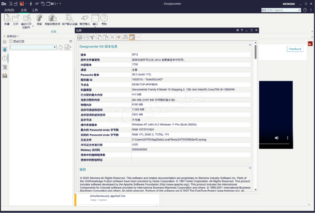Toggle the highlighted view option in 信息 toolbar
The image size is (315, 213).
pyautogui.click(x=132, y=37)
